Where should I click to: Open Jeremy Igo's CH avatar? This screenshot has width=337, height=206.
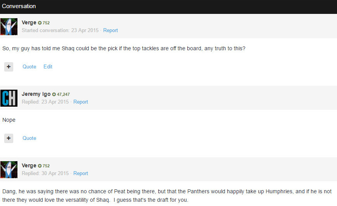[9, 98]
